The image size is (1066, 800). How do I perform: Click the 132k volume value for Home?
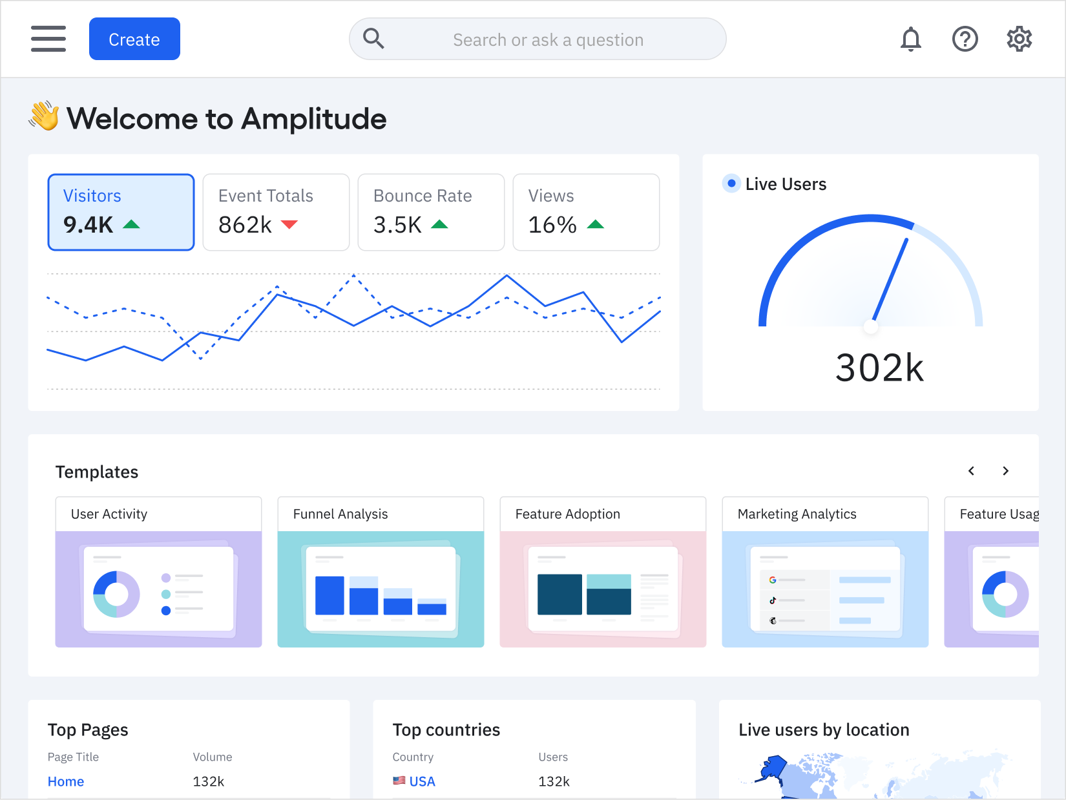[x=209, y=781]
